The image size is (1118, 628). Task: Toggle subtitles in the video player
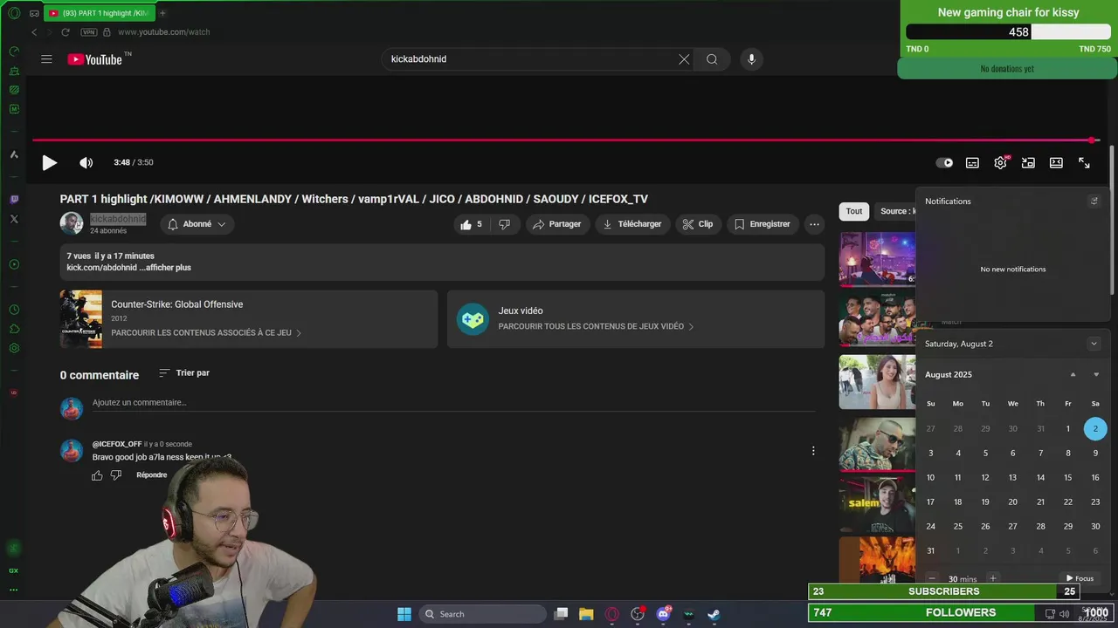click(x=972, y=162)
